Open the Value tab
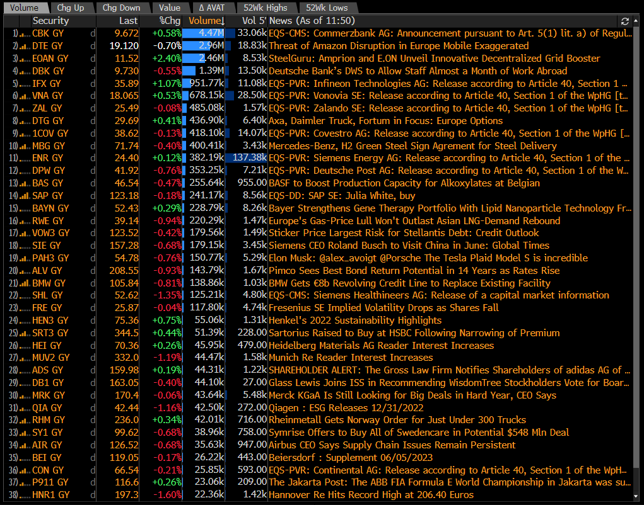The image size is (644, 505). point(170,8)
